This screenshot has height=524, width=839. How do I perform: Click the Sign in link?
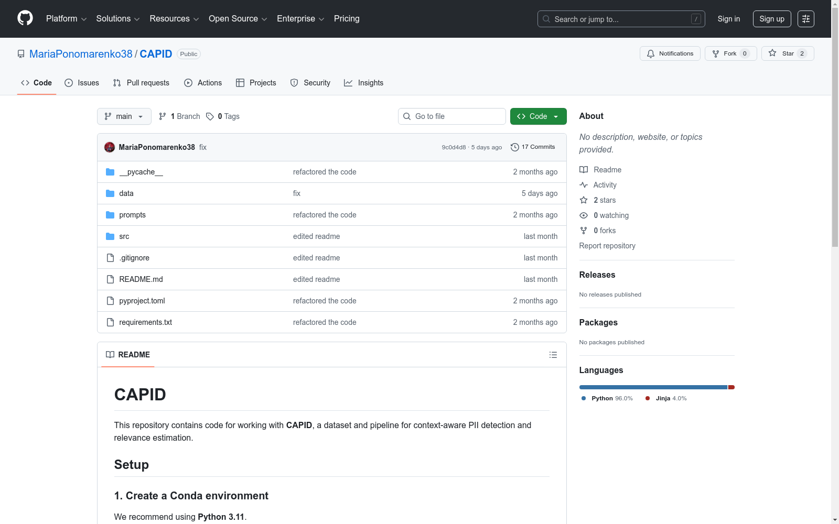point(729,19)
